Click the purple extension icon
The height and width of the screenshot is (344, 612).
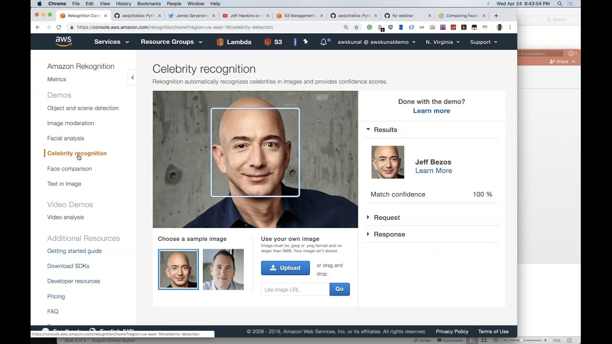[443, 27]
